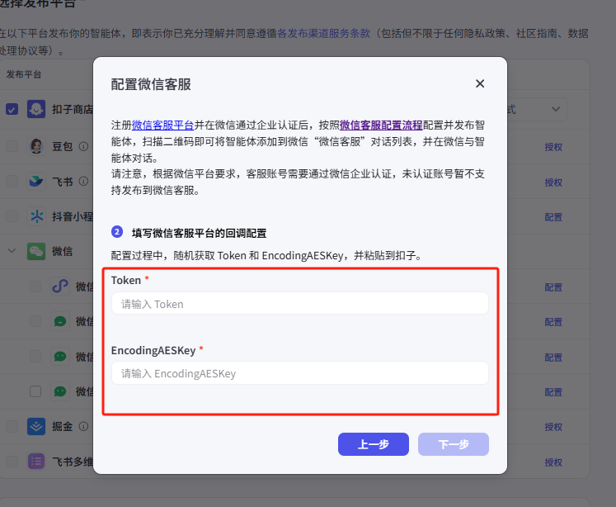
Task: Click the green 微信 platform icon
Action: (x=36, y=251)
